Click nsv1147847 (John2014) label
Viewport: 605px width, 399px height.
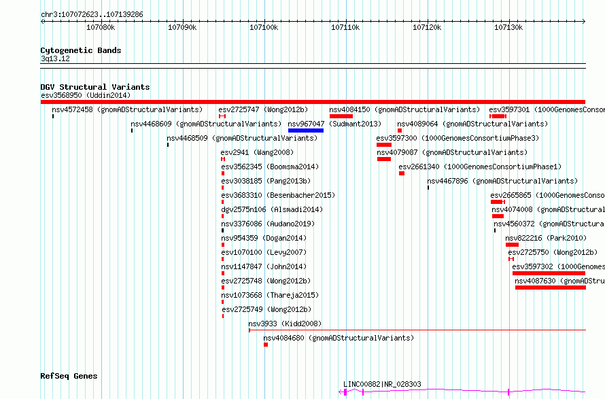point(264,266)
